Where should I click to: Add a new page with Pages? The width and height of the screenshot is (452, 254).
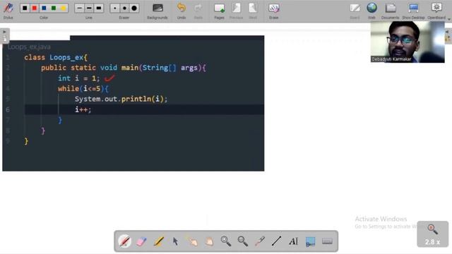point(220,11)
